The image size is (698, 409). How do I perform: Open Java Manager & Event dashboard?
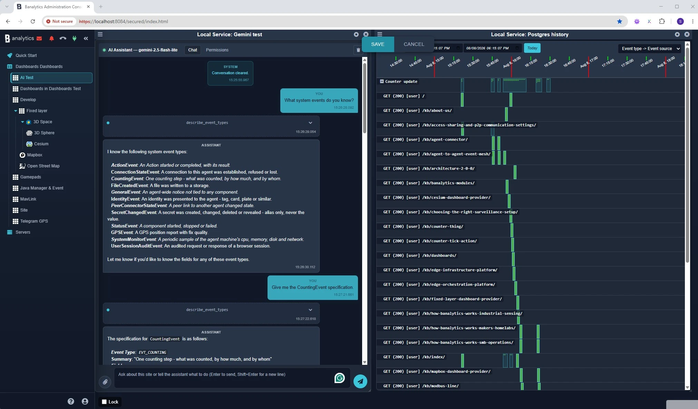(42, 188)
